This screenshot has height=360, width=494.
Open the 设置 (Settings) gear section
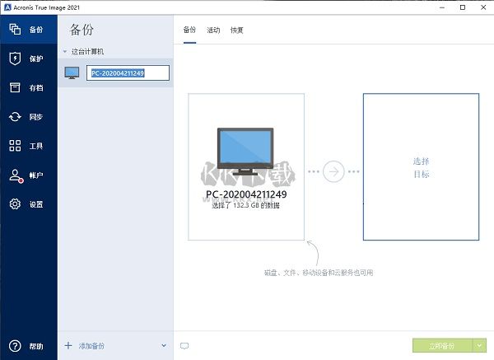click(29, 204)
